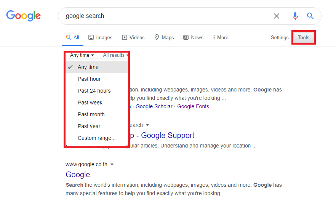
Task: Select Past hour time filter
Action: (89, 79)
